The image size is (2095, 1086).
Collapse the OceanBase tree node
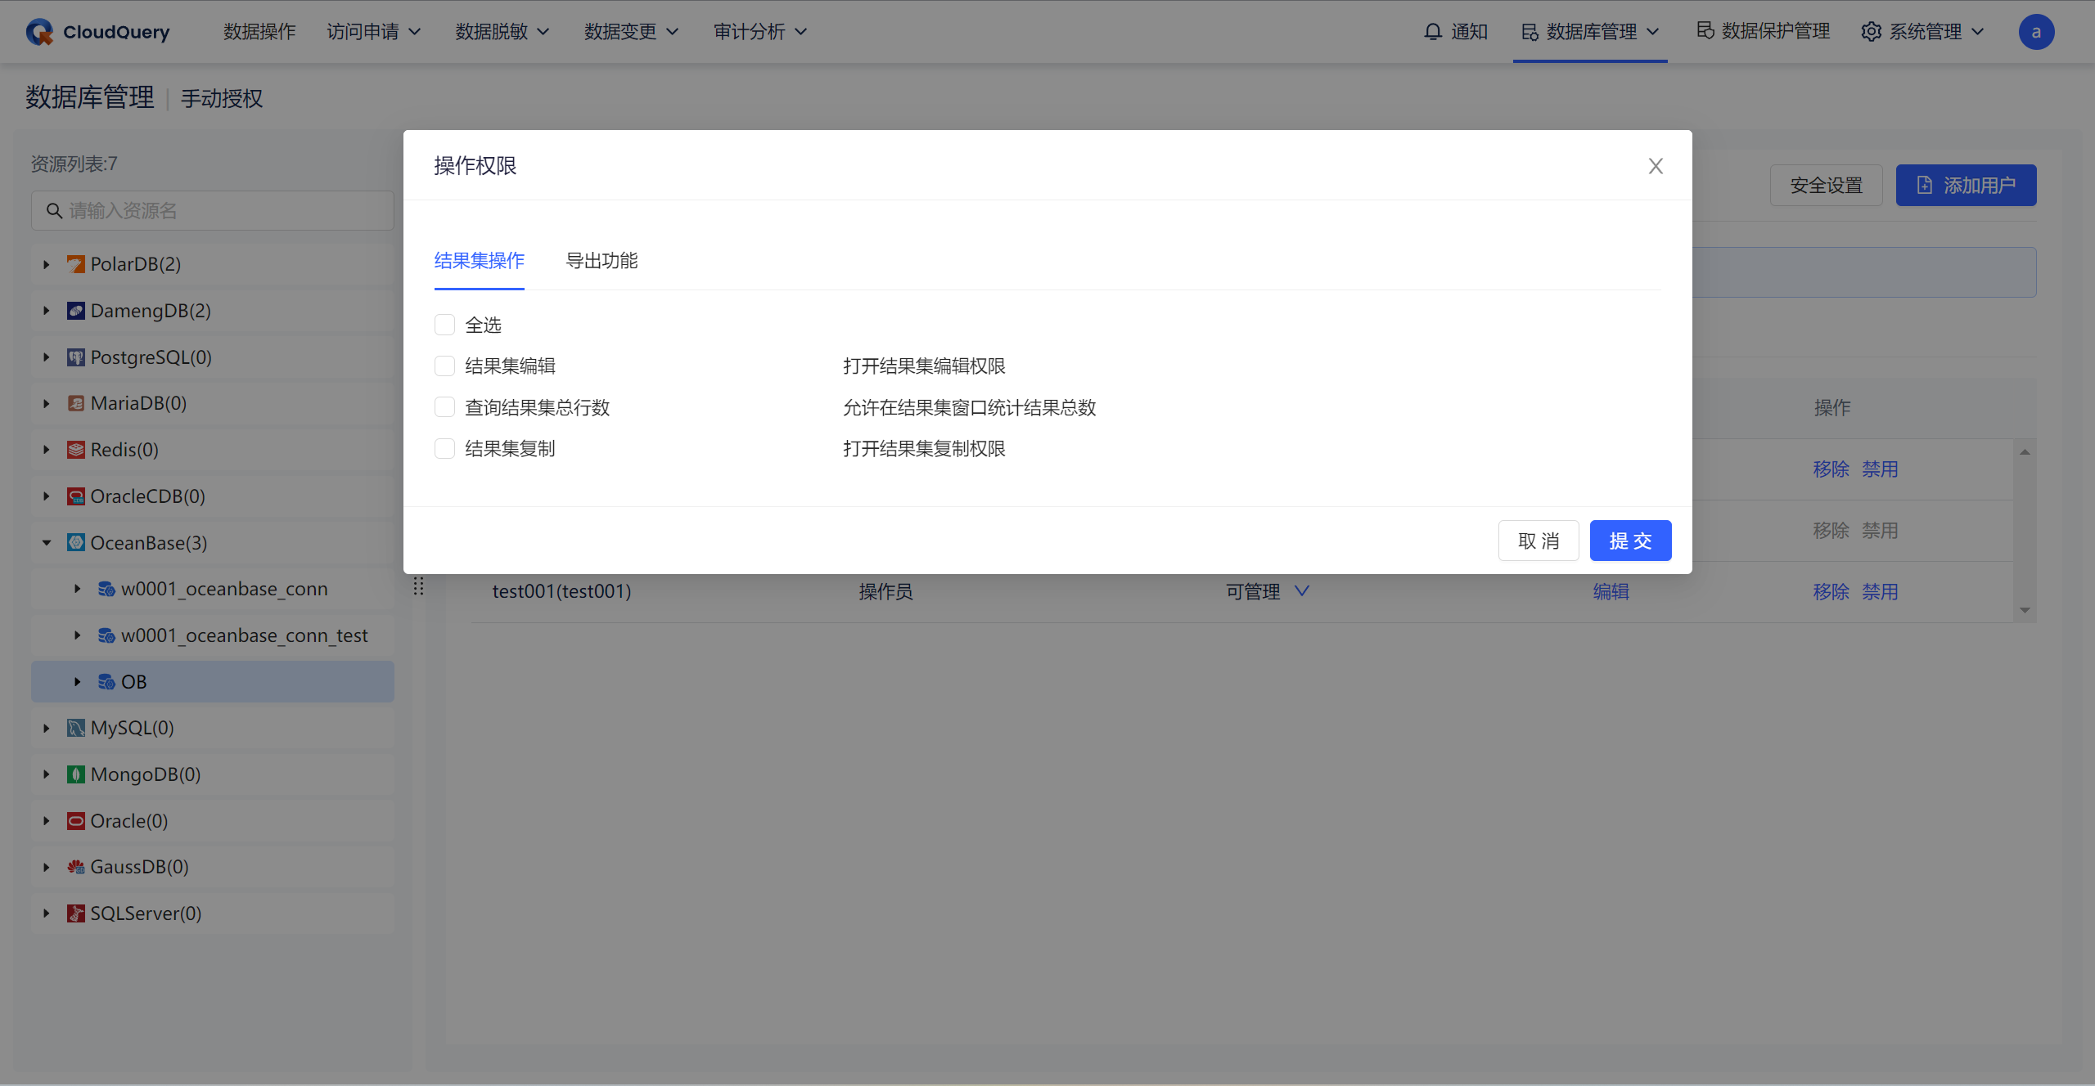47,543
